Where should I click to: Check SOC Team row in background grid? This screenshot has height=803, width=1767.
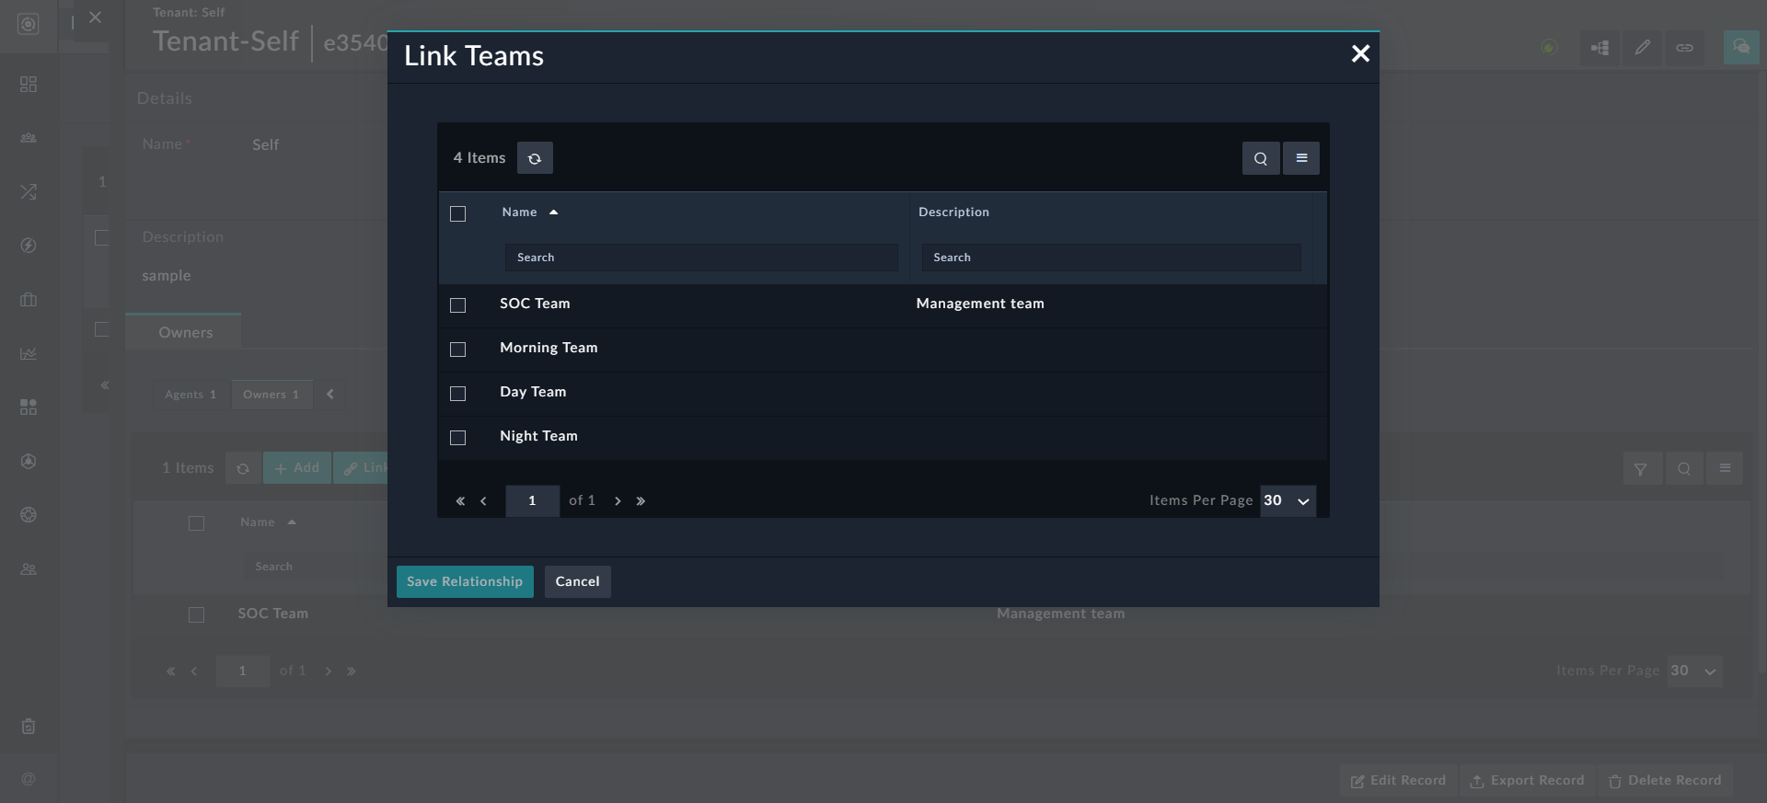(x=196, y=615)
